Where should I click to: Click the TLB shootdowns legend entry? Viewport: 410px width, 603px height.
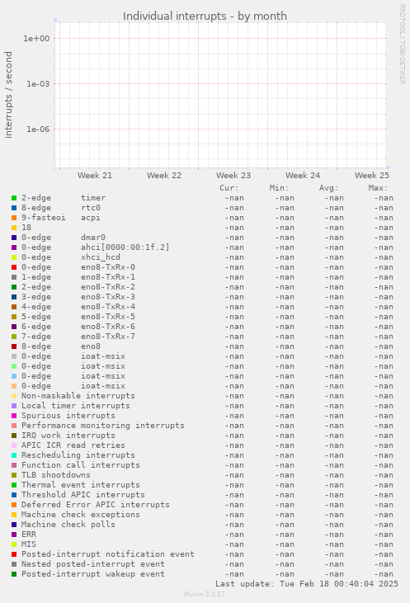point(56,475)
